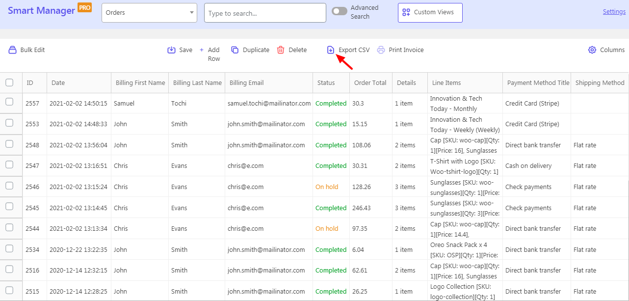
Task: Tick the checkbox for order 2544
Action: pyautogui.click(x=9, y=227)
